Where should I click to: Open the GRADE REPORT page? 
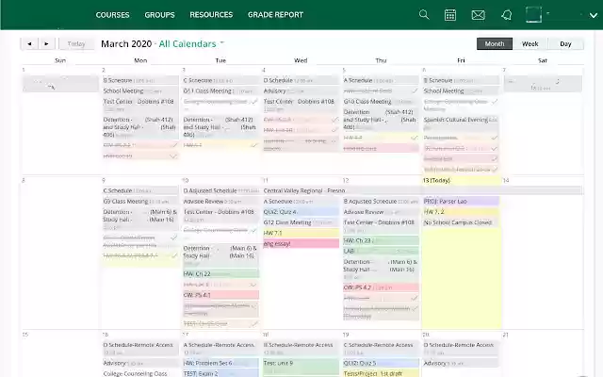[x=275, y=15]
